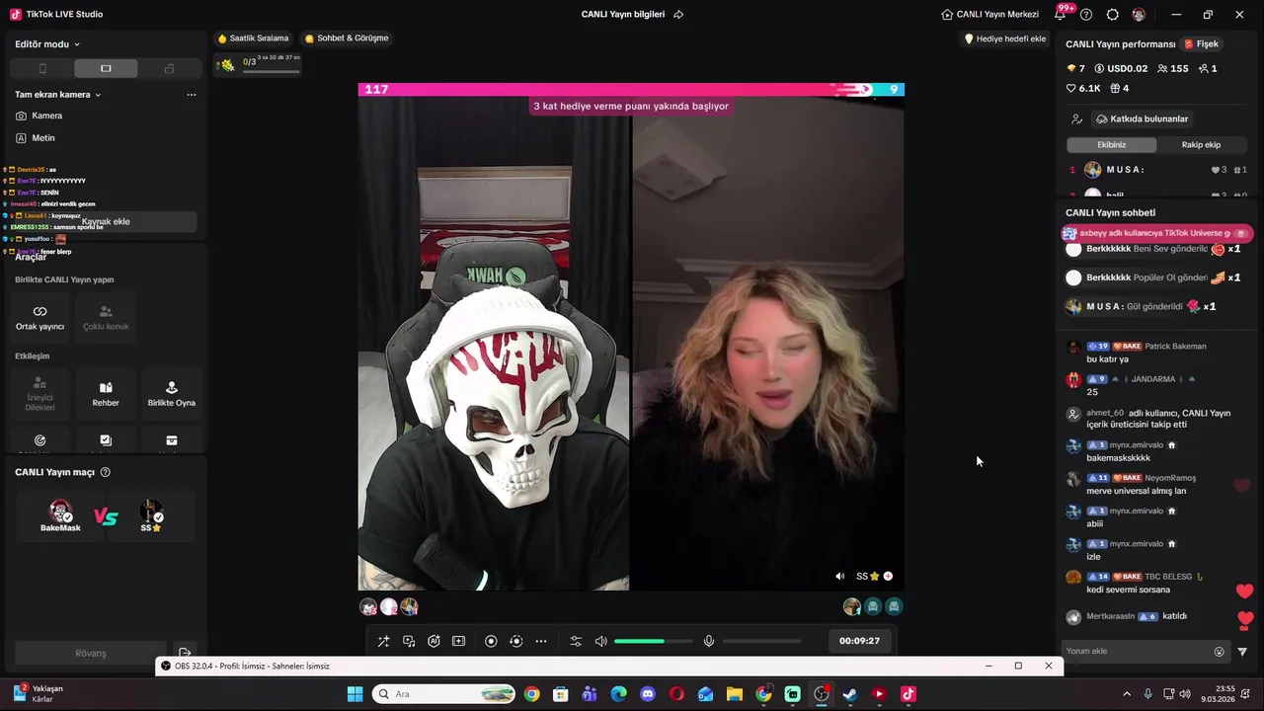The width and height of the screenshot is (1264, 711).
Task: Open the profile avatar menu
Action: [x=1139, y=15]
